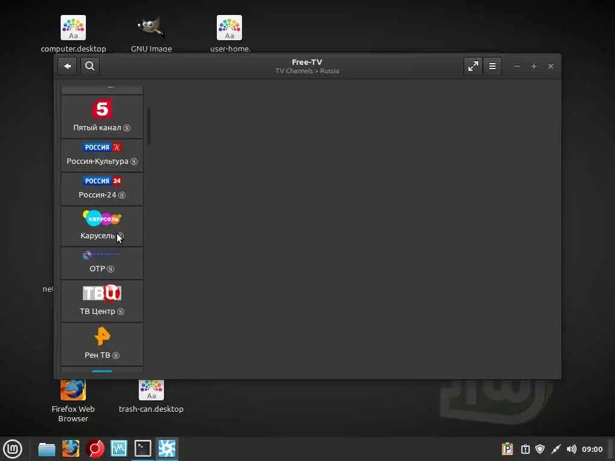Play the Рен ТВ channel logo
Screen dimensions: 615x461
[x=102, y=336]
